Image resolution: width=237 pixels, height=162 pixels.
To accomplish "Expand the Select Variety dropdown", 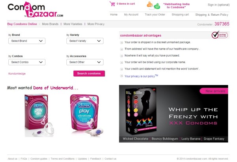I will 85,41.
